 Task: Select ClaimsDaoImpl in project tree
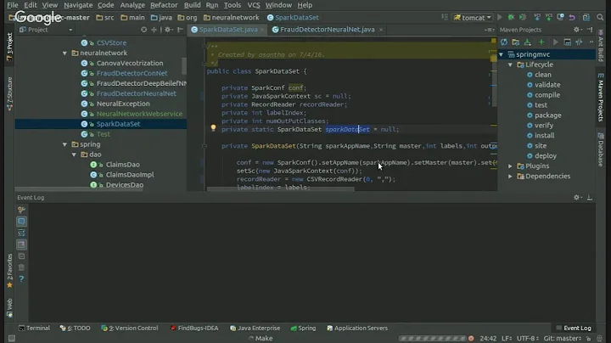click(x=130, y=175)
